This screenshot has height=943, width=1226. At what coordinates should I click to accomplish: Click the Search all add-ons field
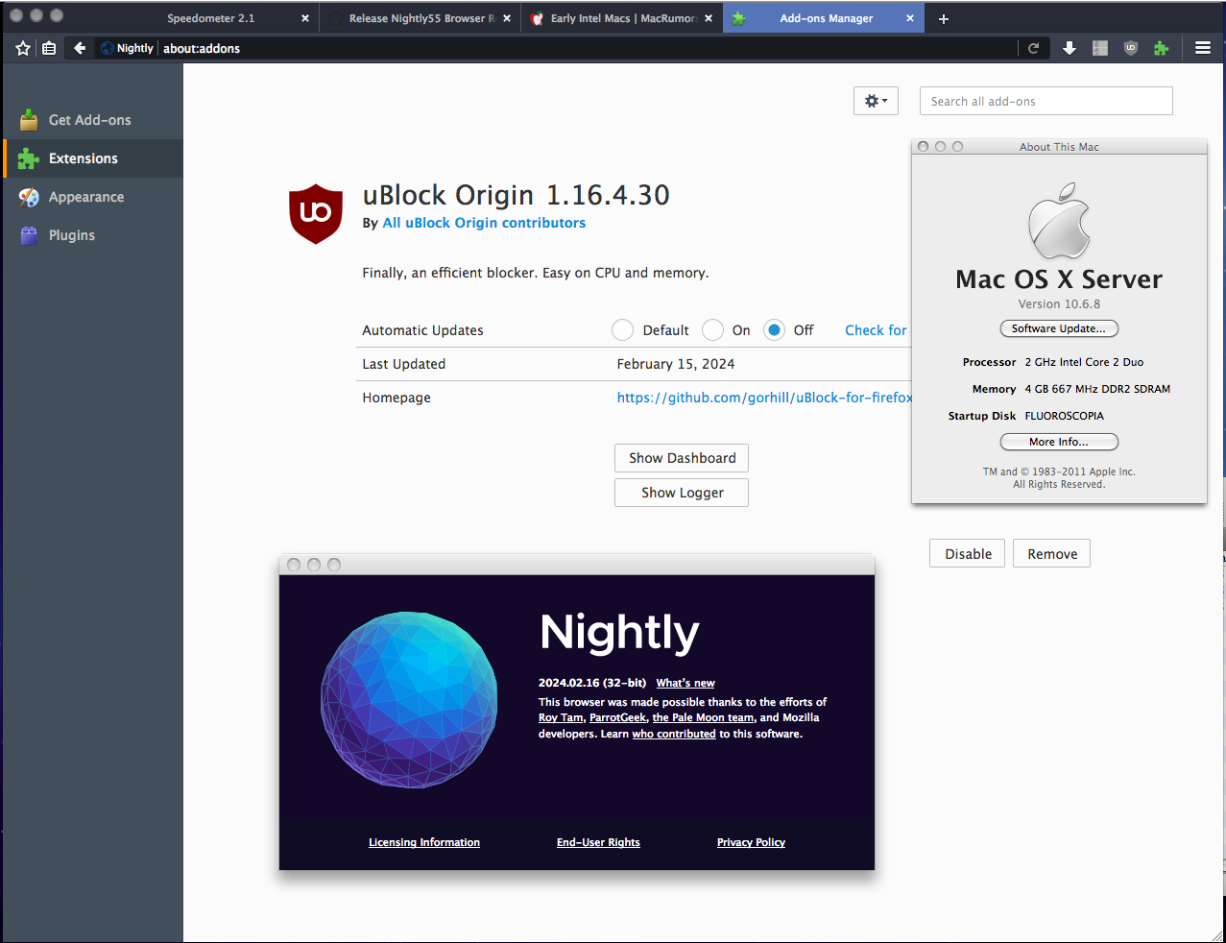coord(1046,101)
